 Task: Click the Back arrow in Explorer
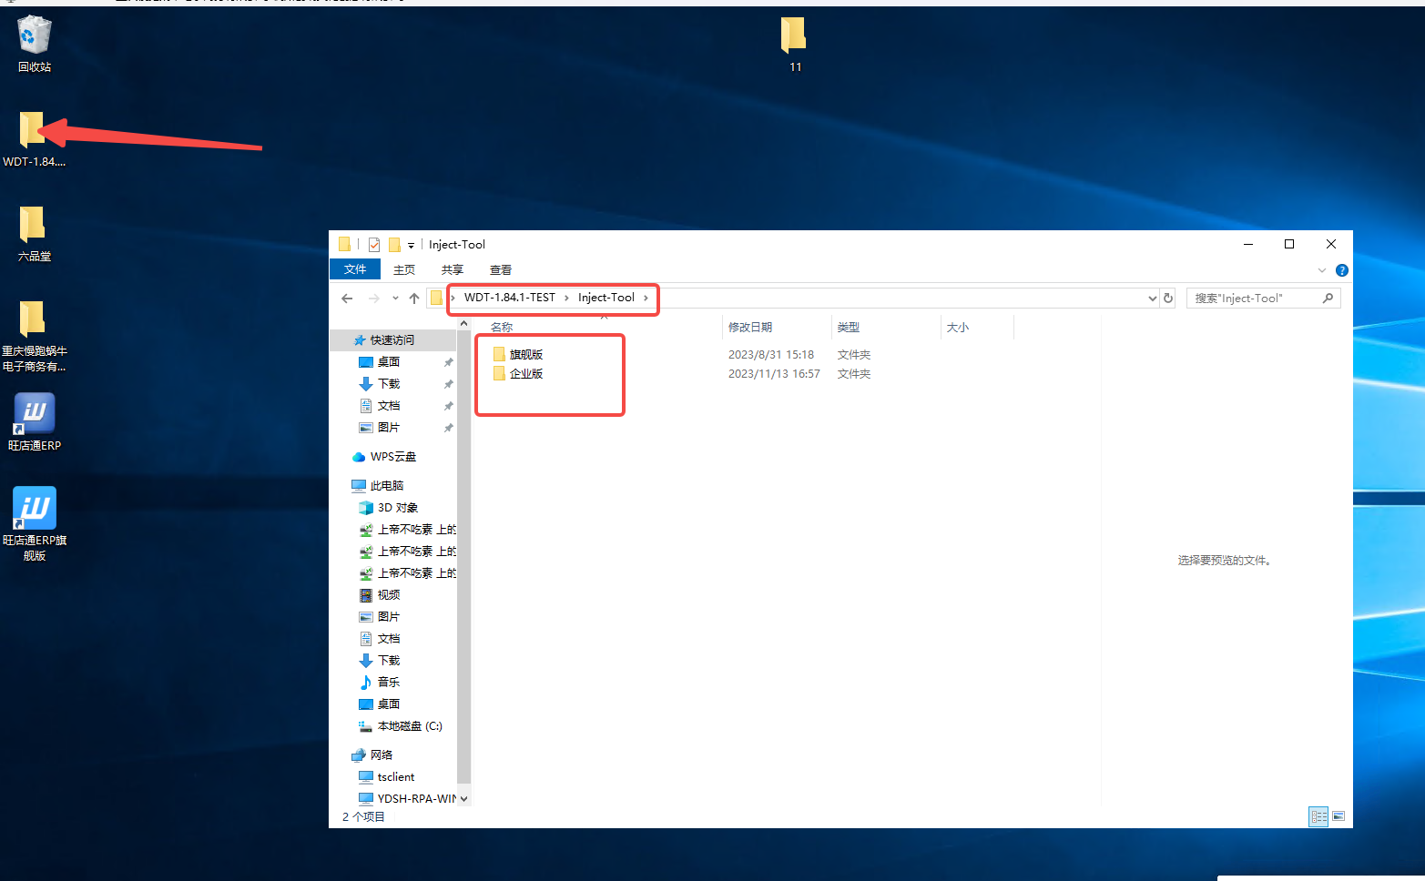(x=347, y=298)
